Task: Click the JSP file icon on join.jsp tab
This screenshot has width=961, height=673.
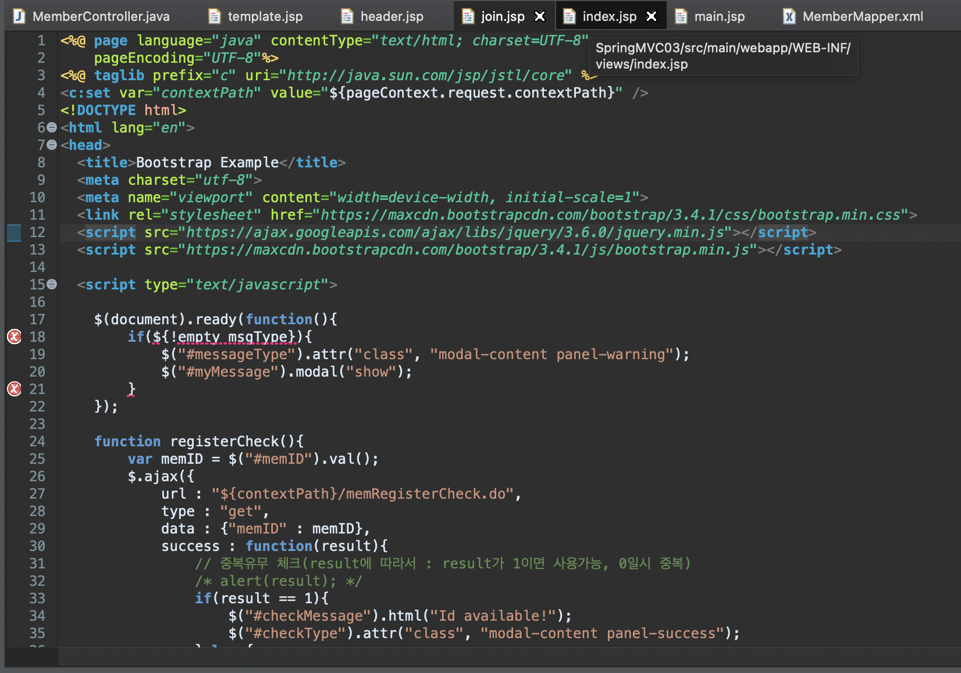Action: [x=468, y=16]
